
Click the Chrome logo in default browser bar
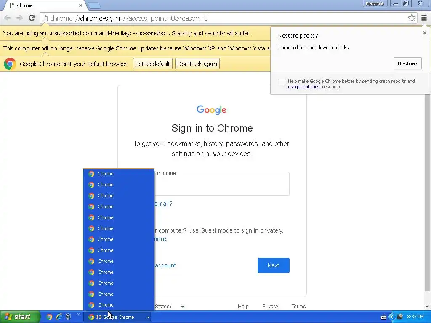[x=10, y=64]
